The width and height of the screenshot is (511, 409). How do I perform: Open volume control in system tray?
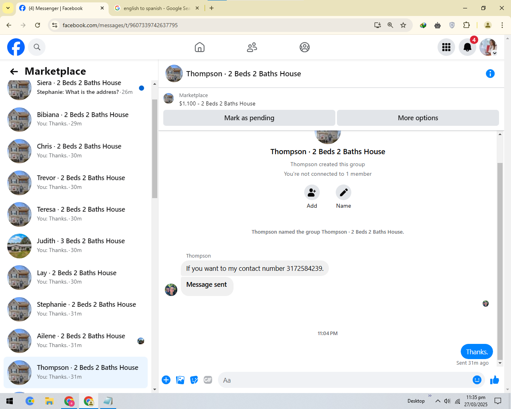tap(447, 401)
